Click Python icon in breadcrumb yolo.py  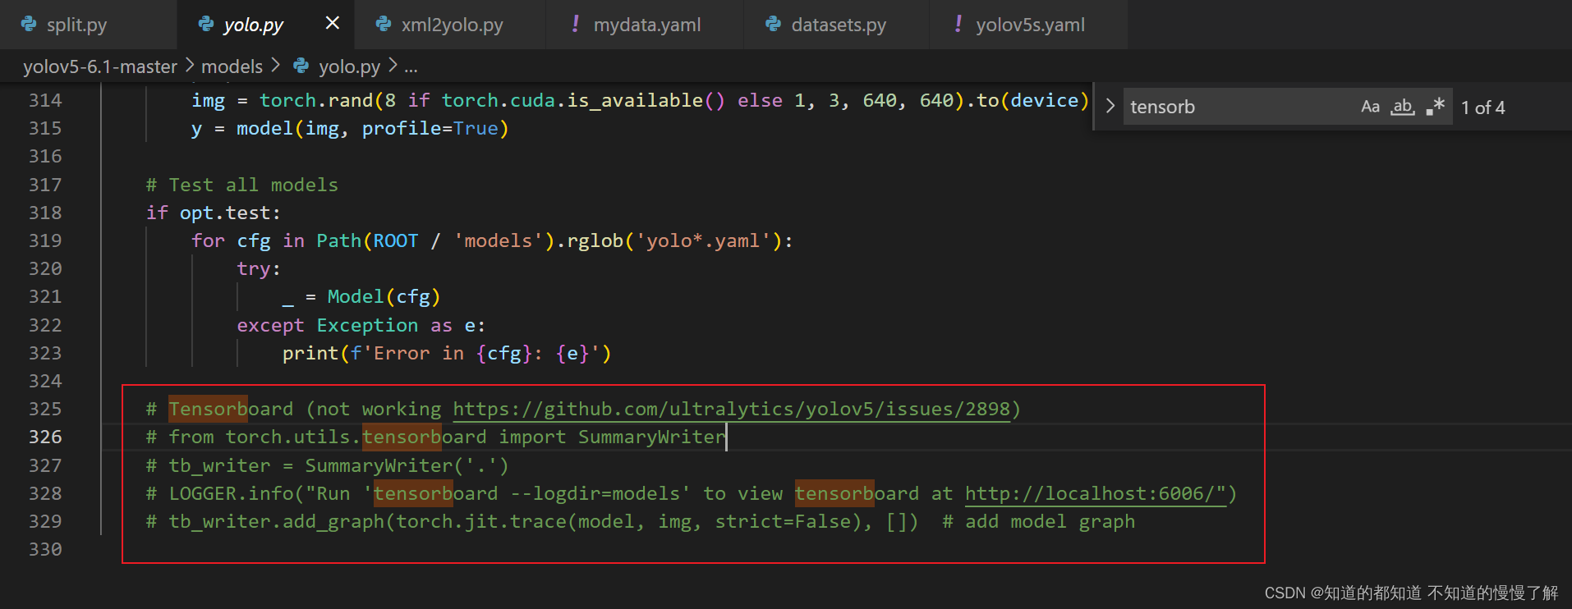[301, 66]
